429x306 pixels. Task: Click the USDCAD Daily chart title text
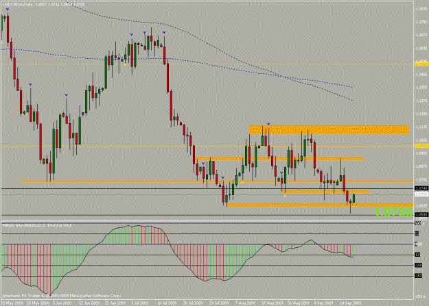tap(43, 4)
